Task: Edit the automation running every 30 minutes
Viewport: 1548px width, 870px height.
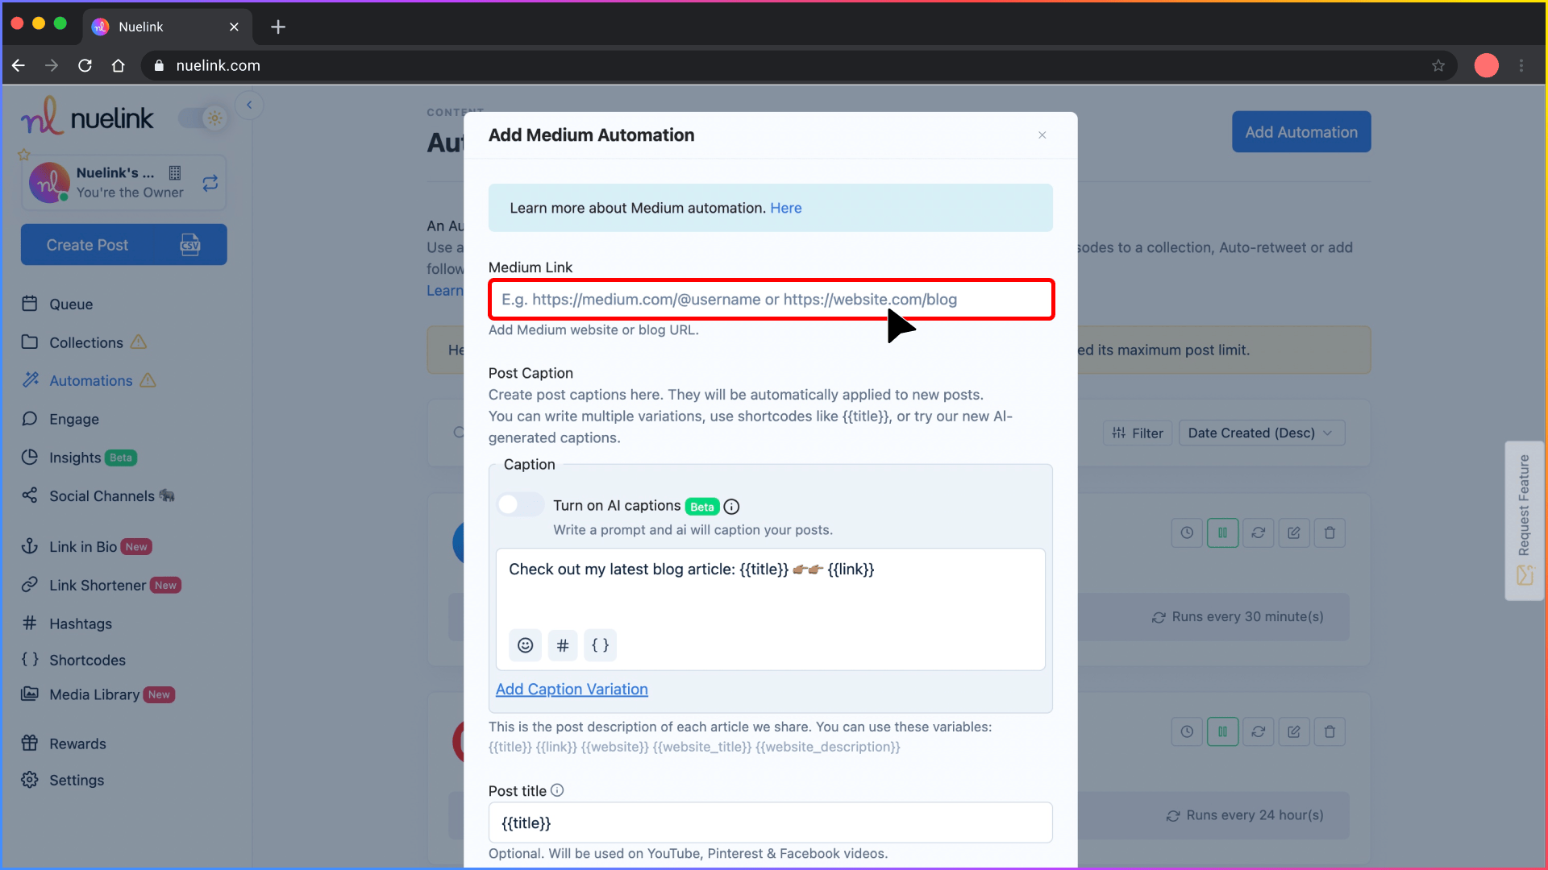Action: point(1294,532)
